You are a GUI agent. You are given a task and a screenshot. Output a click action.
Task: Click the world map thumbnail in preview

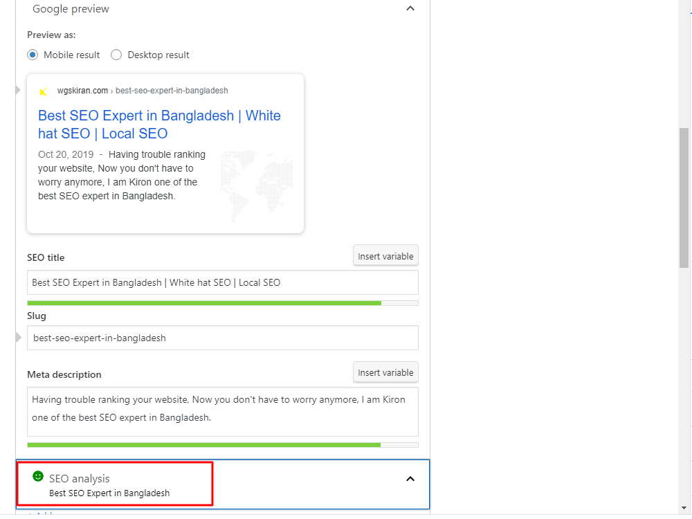(x=257, y=185)
